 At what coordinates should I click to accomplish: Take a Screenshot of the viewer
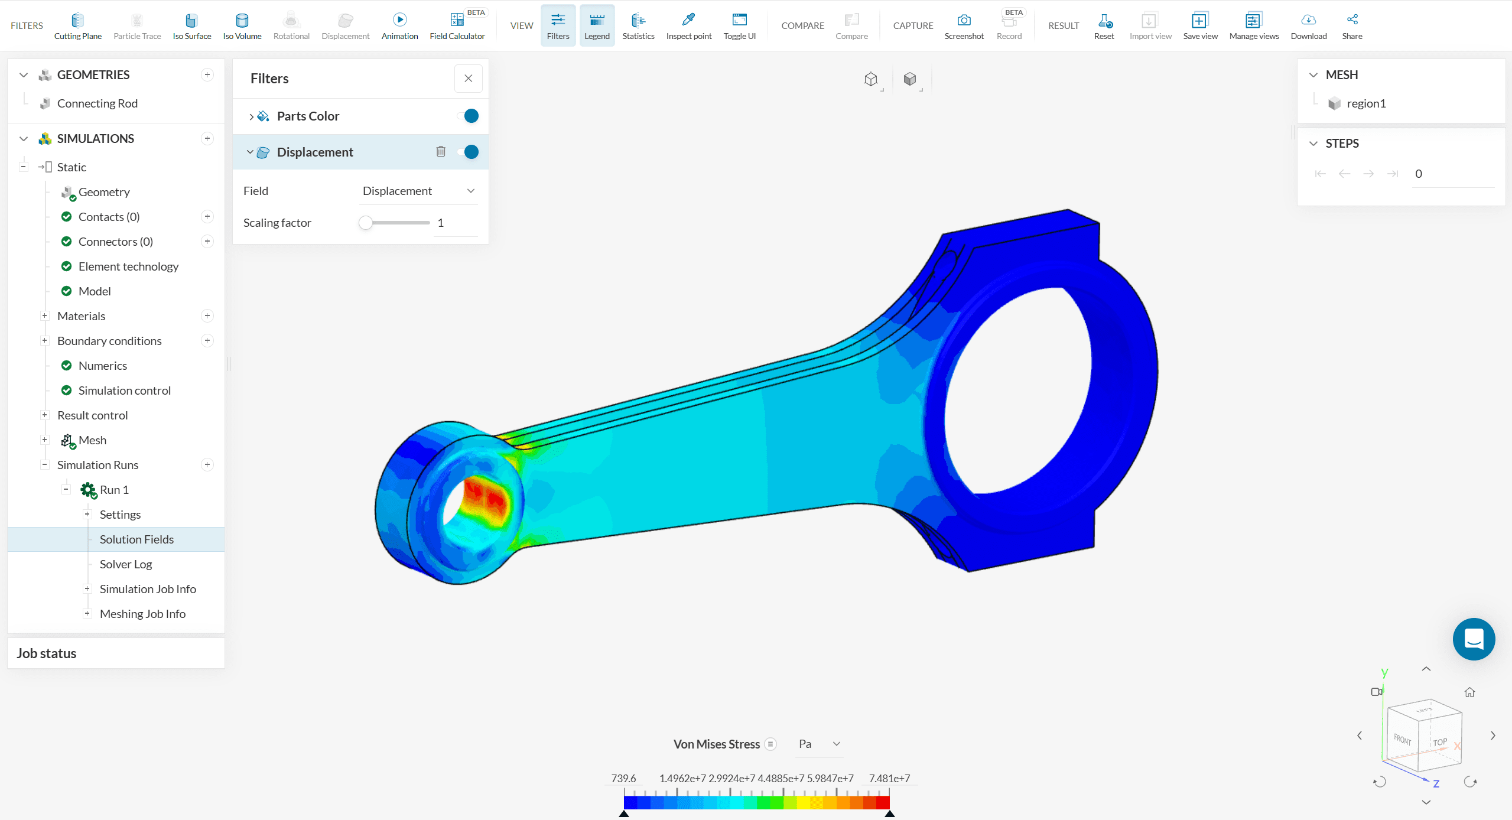coord(964,26)
